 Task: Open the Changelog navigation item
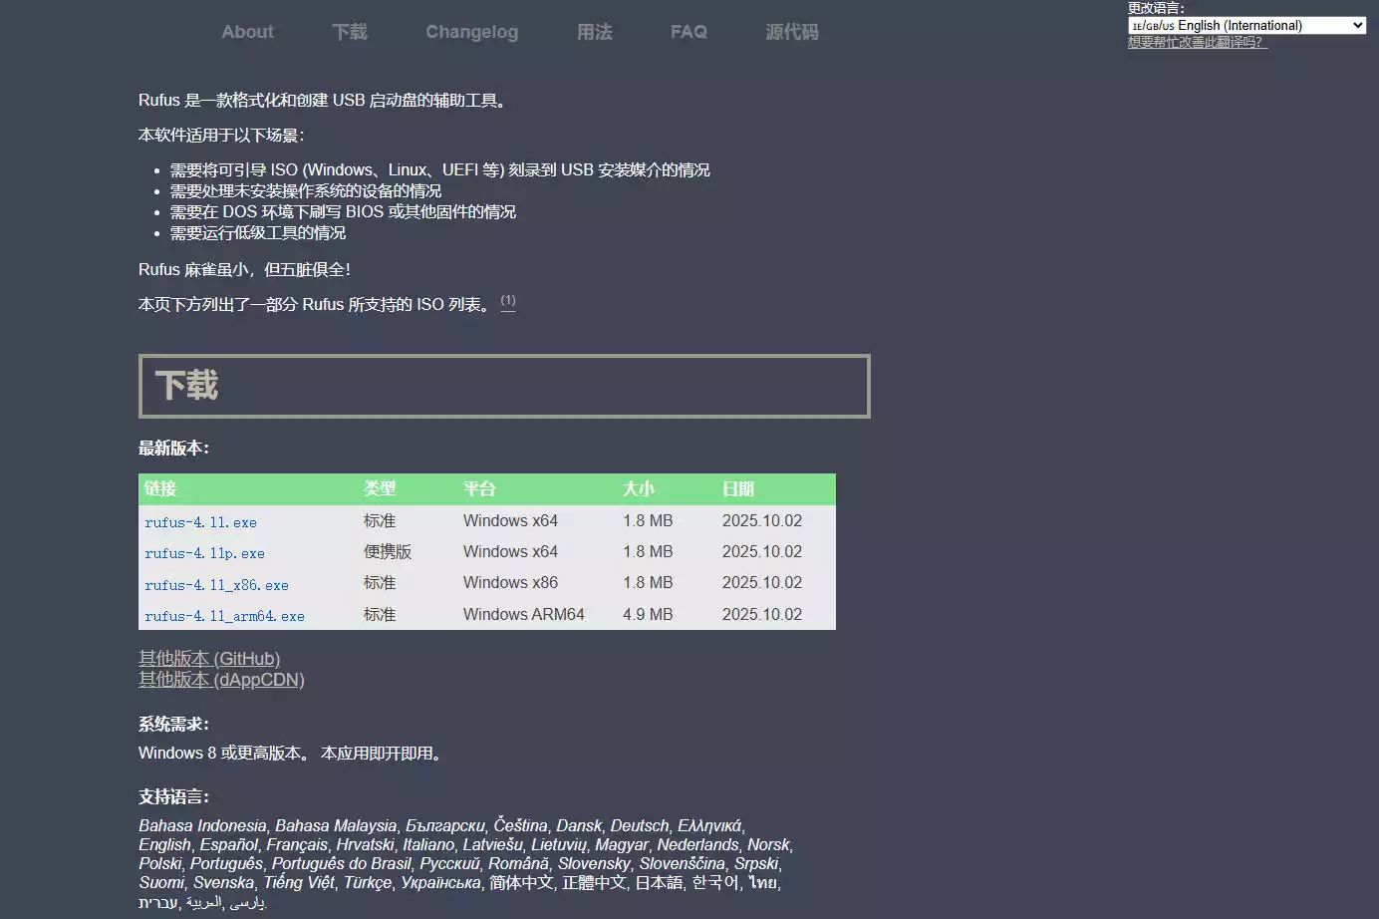[x=472, y=32]
